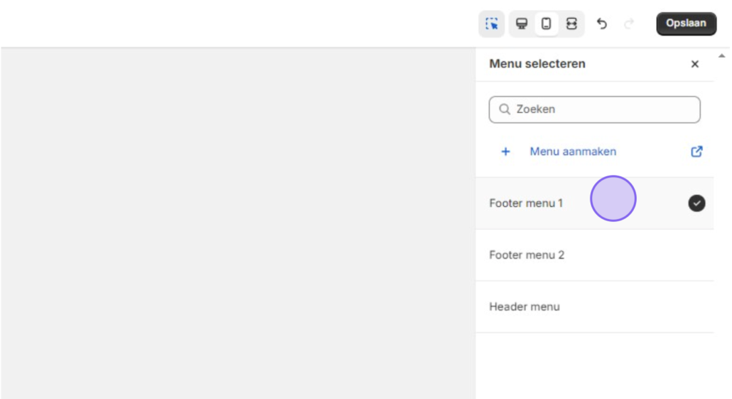This screenshot has width=732, height=399.
Task: Close the Menu selecteren panel
Action: (x=695, y=64)
